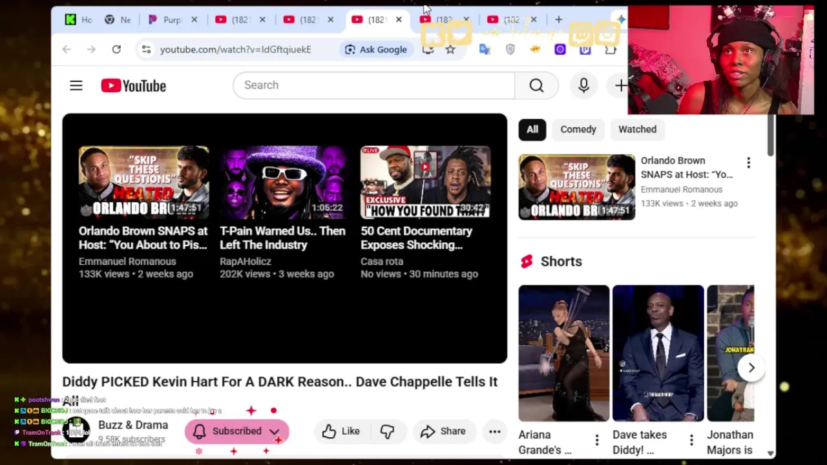Expand Subscribed notification dropdown
The image size is (827, 465).
pyautogui.click(x=274, y=431)
